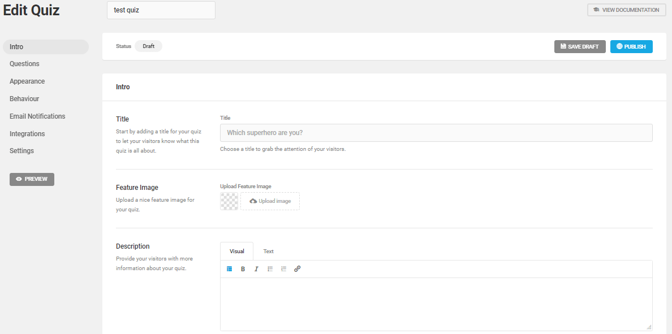Focus the Title input field
The image size is (672, 334).
pyautogui.click(x=436, y=133)
